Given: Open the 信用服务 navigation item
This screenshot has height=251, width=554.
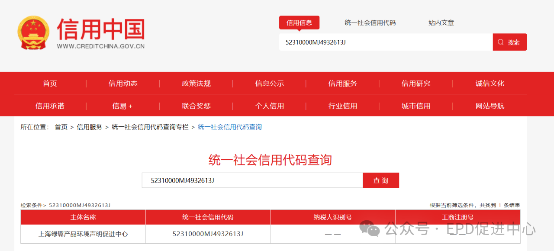Looking at the screenshot, I should (343, 84).
